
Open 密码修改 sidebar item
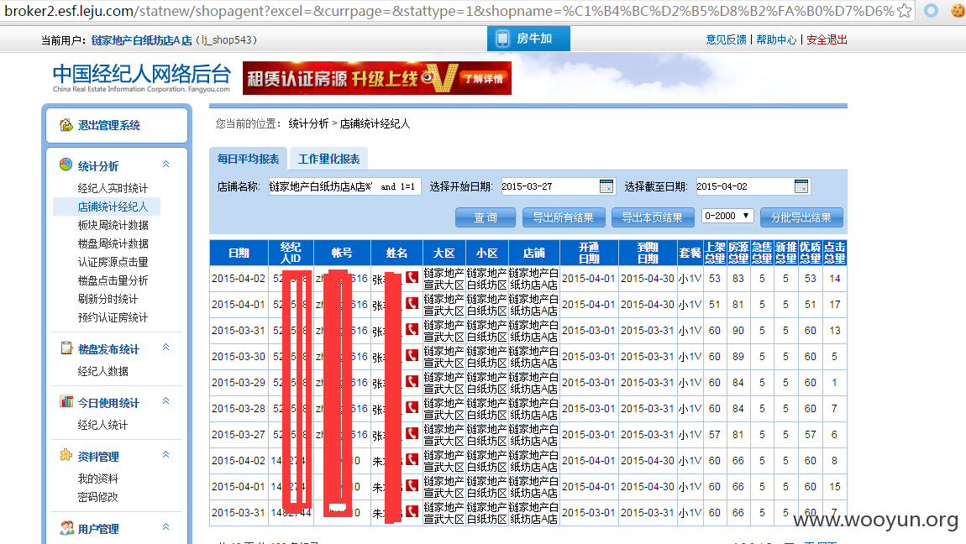pyautogui.click(x=98, y=497)
